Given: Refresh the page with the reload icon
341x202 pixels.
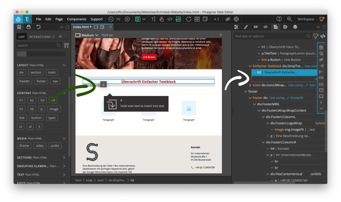Looking at the screenshot, I should tap(189, 19).
